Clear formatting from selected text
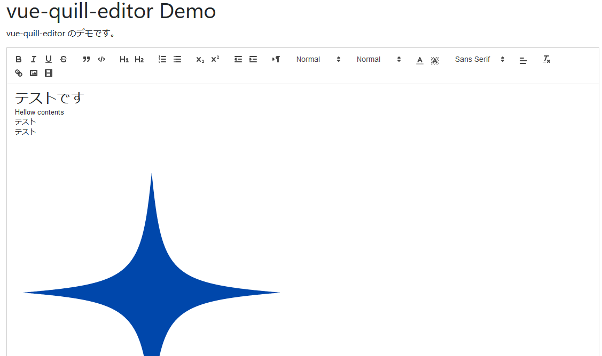This screenshot has width=602, height=356. [546, 59]
